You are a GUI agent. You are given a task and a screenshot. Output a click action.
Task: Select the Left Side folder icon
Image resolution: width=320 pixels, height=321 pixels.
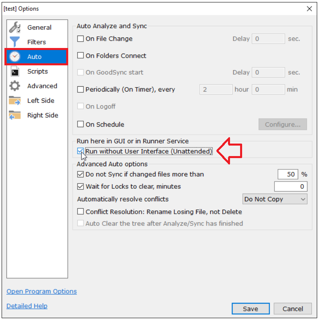15,101
